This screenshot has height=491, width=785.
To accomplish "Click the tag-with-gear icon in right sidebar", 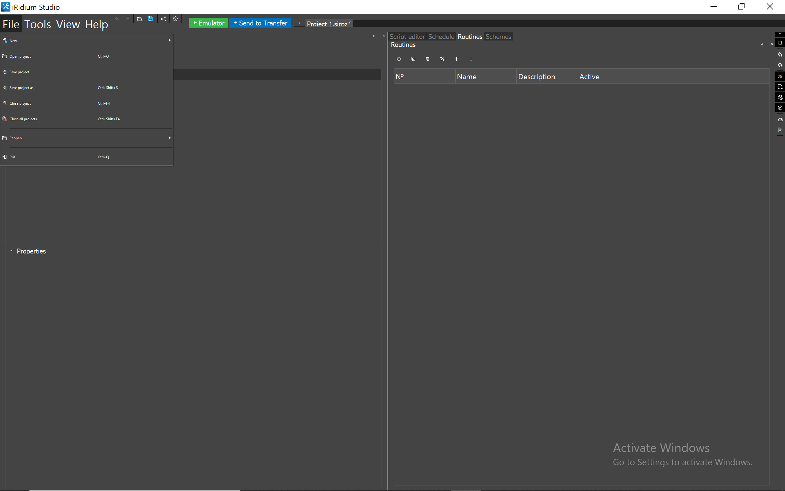I will click(780, 65).
